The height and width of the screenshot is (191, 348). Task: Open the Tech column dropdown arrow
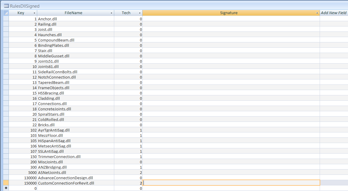[140, 13]
